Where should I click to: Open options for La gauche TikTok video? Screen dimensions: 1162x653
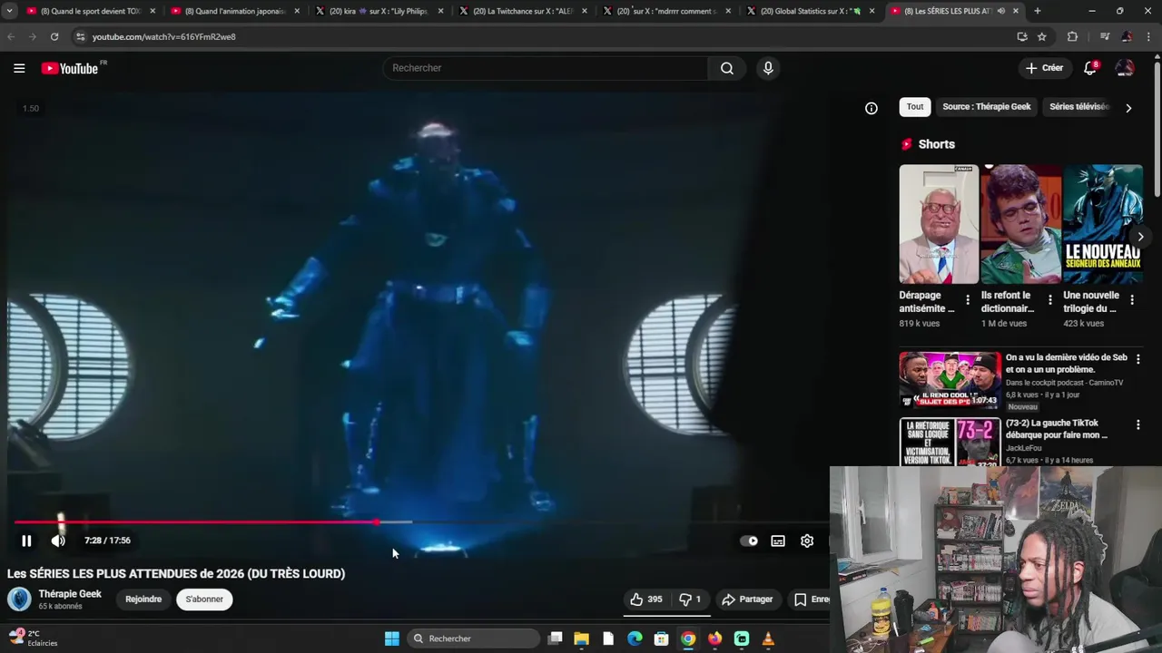point(1137,425)
